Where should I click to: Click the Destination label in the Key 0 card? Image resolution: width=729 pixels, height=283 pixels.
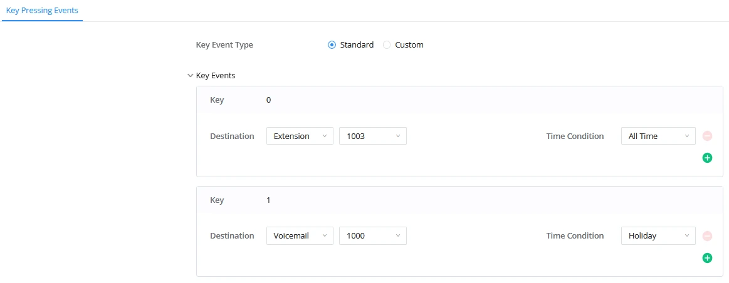click(x=232, y=136)
